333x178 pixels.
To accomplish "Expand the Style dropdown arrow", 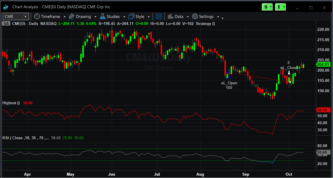I will click(x=149, y=17).
